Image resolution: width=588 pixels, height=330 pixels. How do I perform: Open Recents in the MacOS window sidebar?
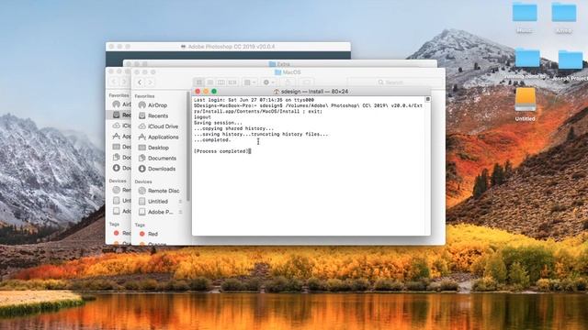[158, 116]
